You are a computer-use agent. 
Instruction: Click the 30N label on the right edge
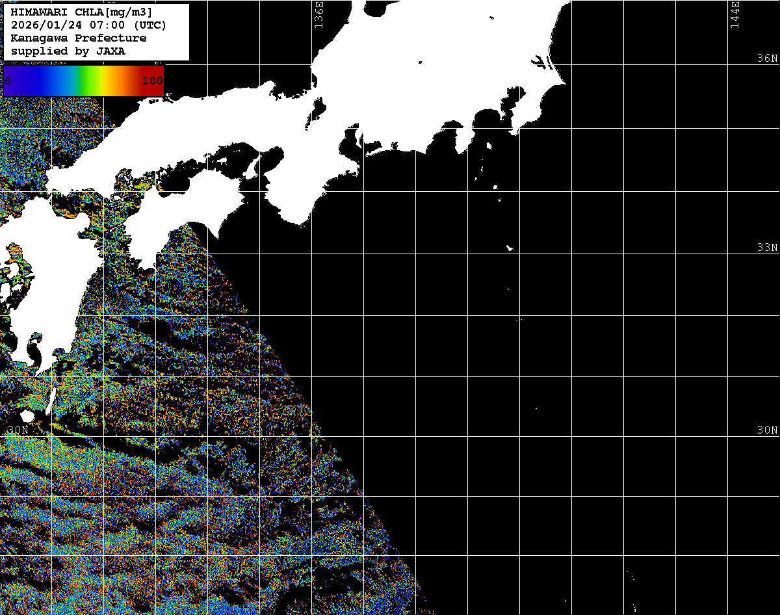pos(767,430)
